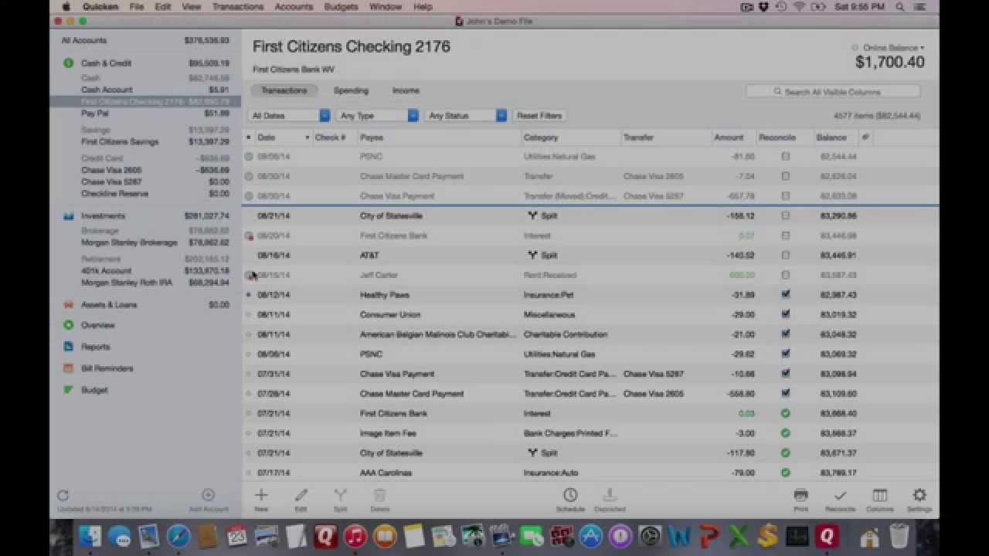
Task: Click the Search All Visible Columns field
Action: [x=833, y=92]
